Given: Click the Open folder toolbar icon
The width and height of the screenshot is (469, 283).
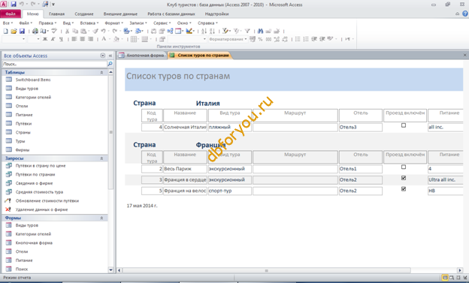Looking at the screenshot, I should point(14,31).
